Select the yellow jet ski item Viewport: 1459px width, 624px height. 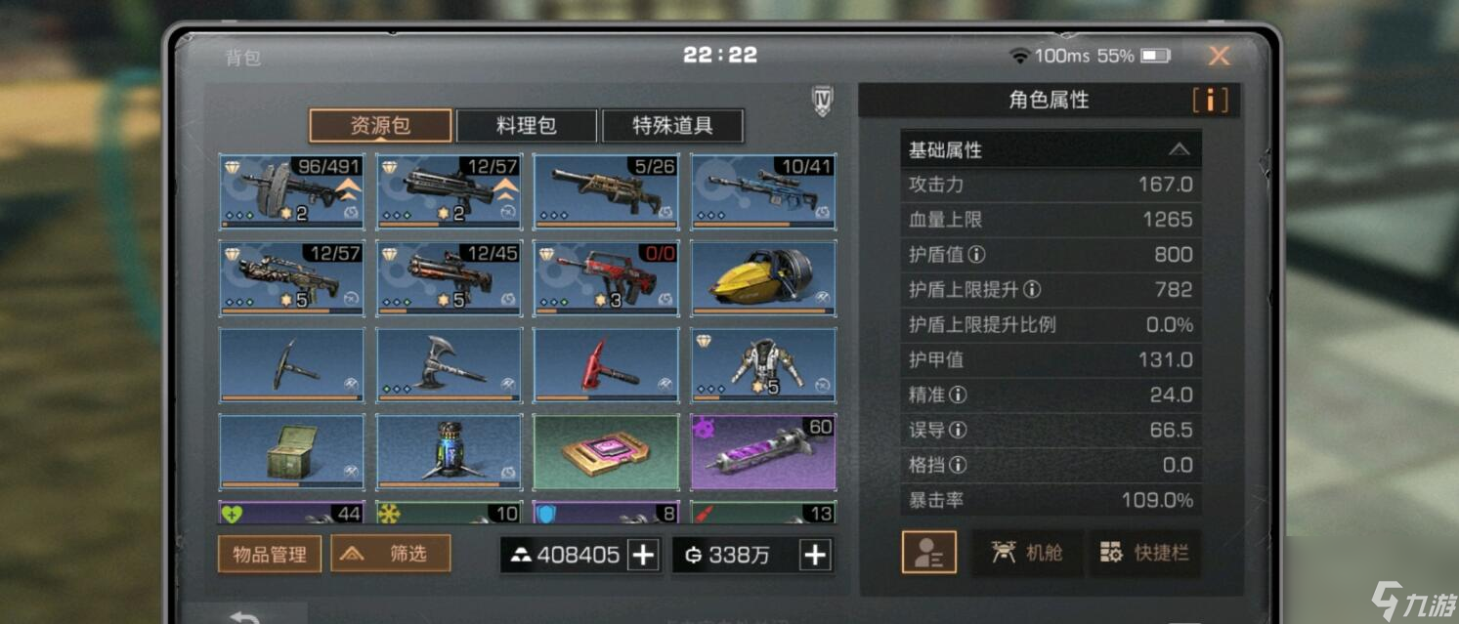[x=763, y=278]
